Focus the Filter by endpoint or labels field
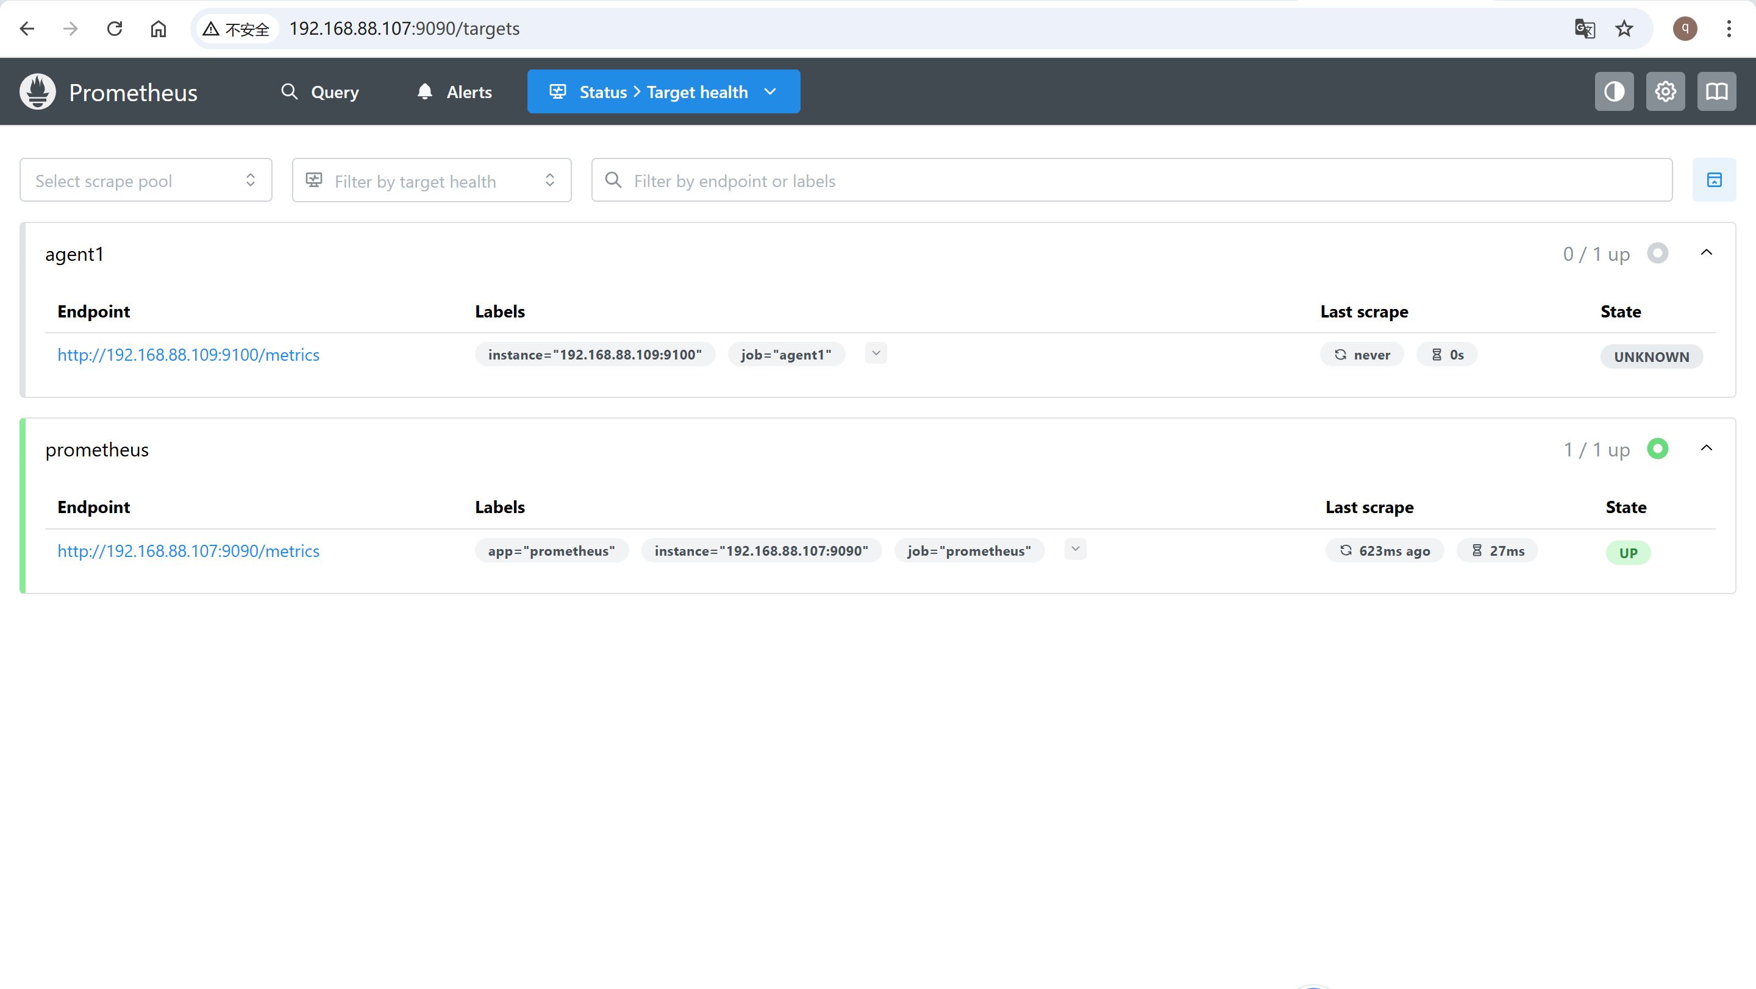The width and height of the screenshot is (1756, 989). coord(1132,180)
